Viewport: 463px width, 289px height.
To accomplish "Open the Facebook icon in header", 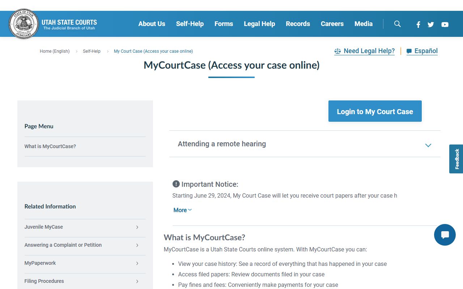I will point(418,25).
